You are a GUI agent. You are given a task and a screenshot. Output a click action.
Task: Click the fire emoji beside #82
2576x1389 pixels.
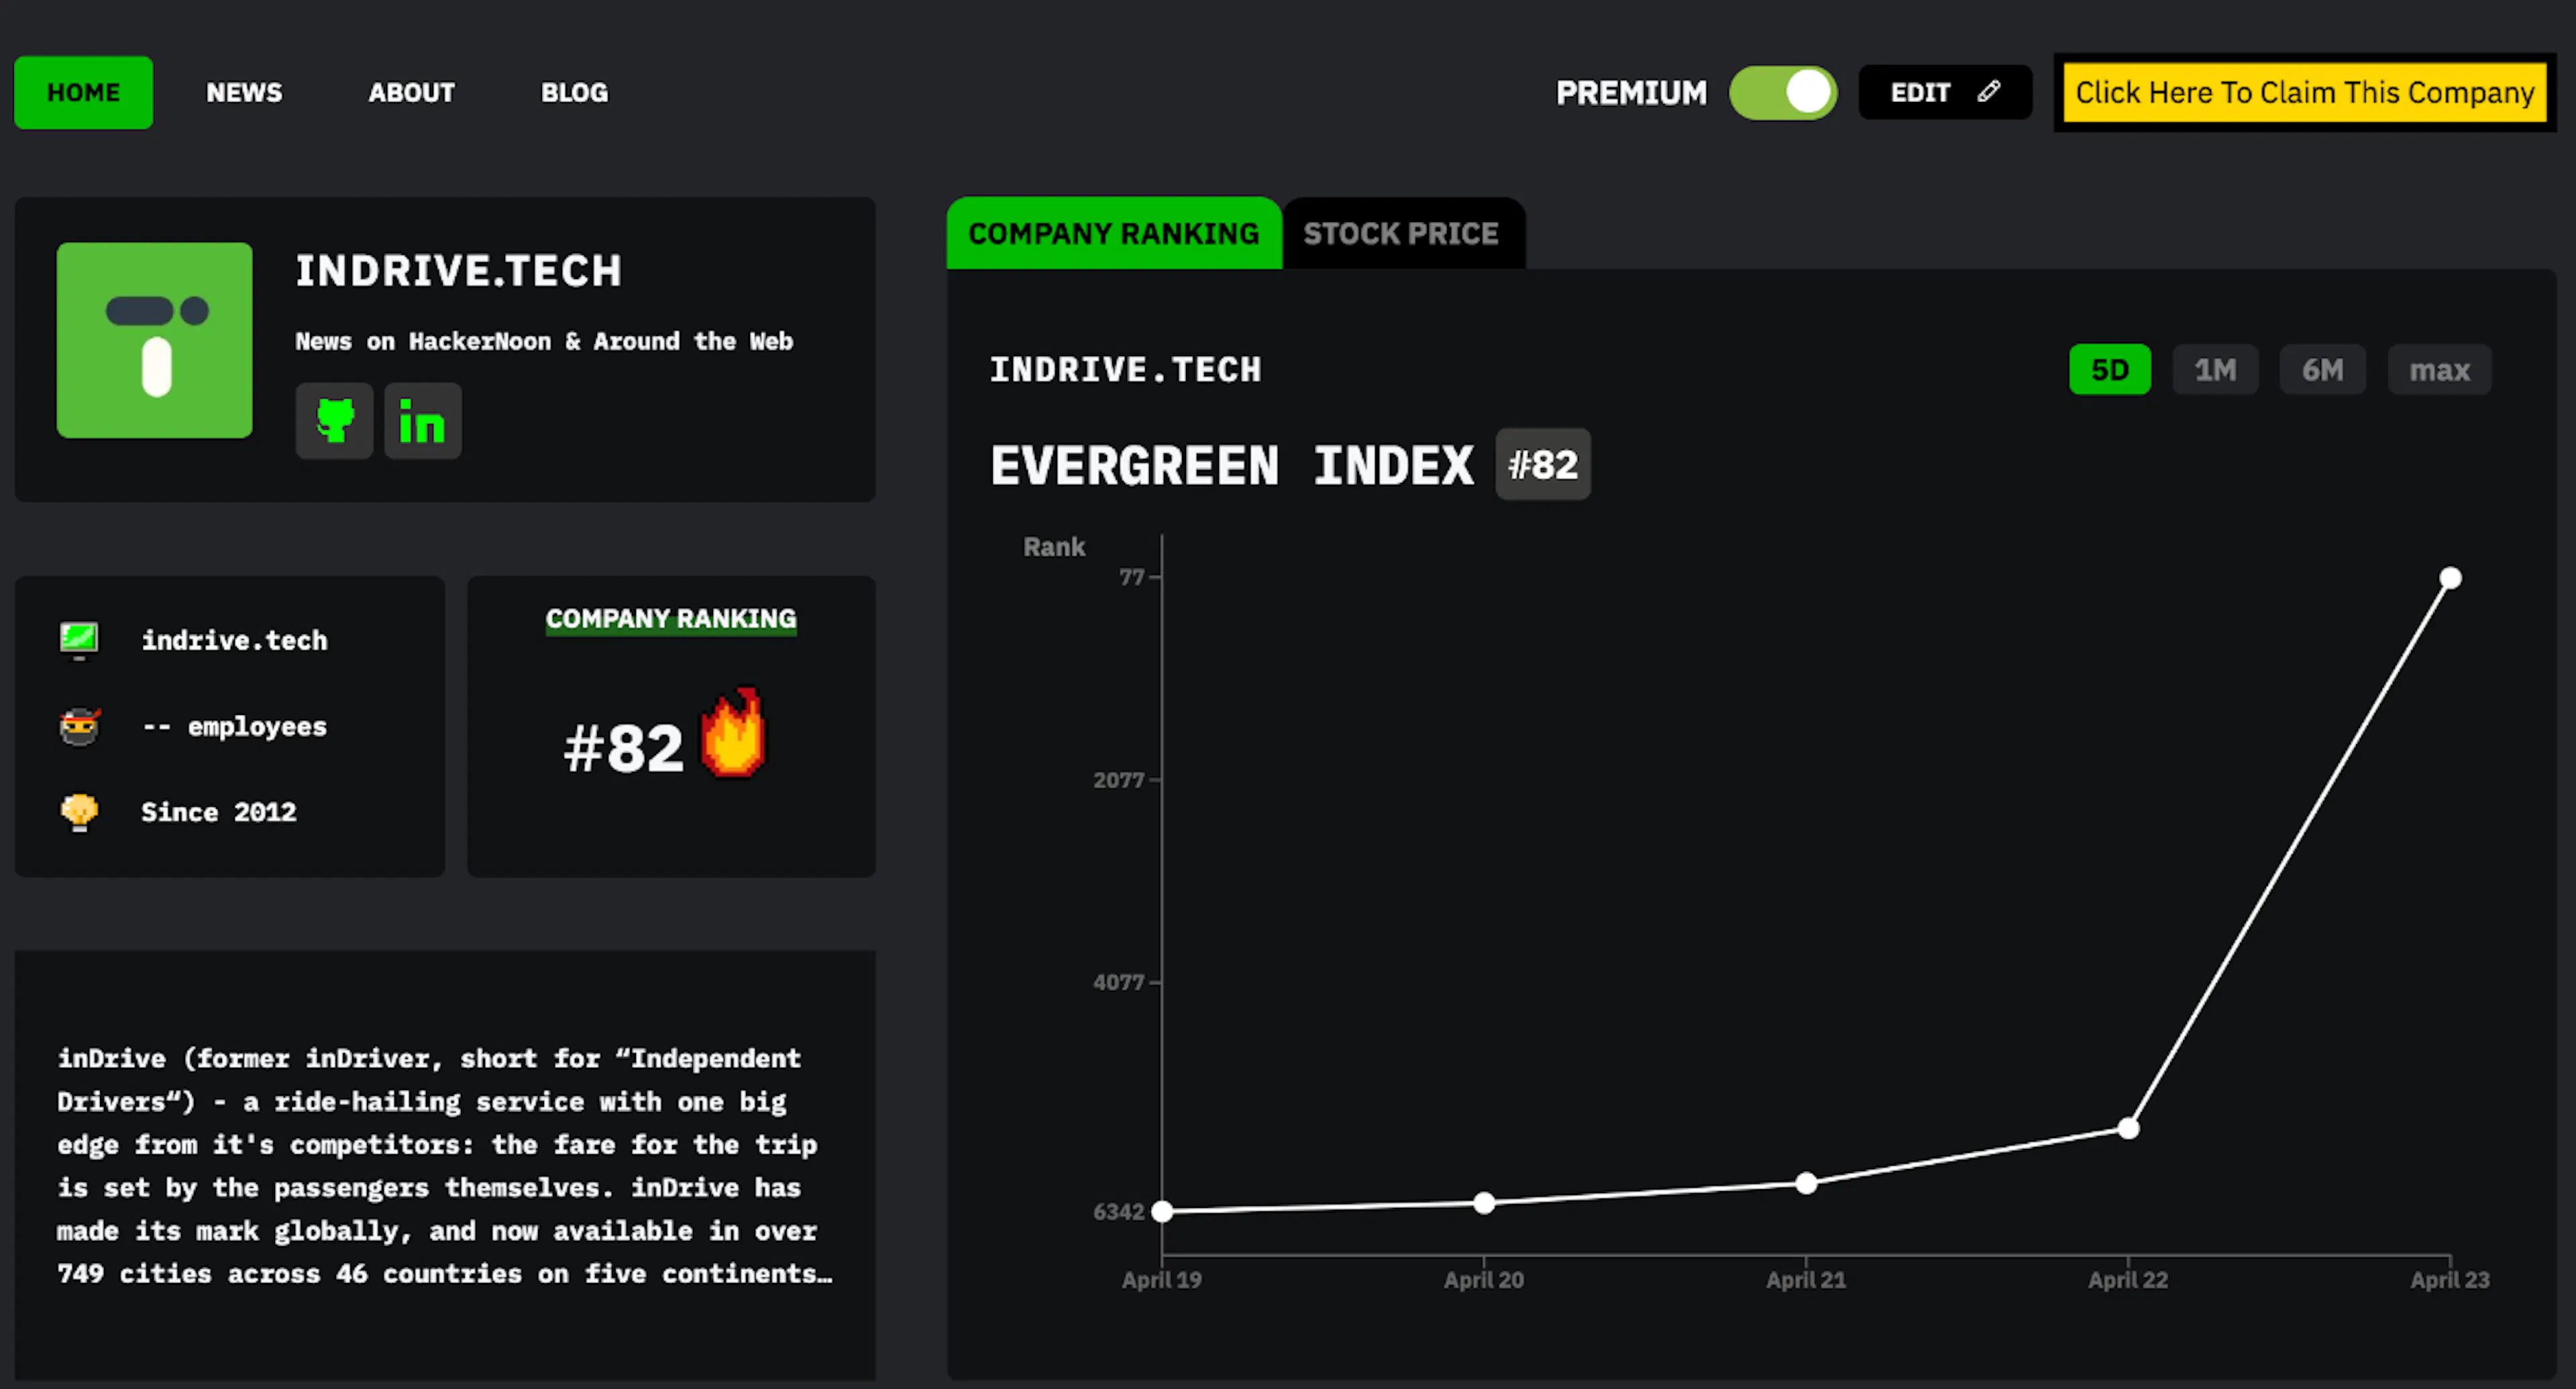[x=733, y=732]
